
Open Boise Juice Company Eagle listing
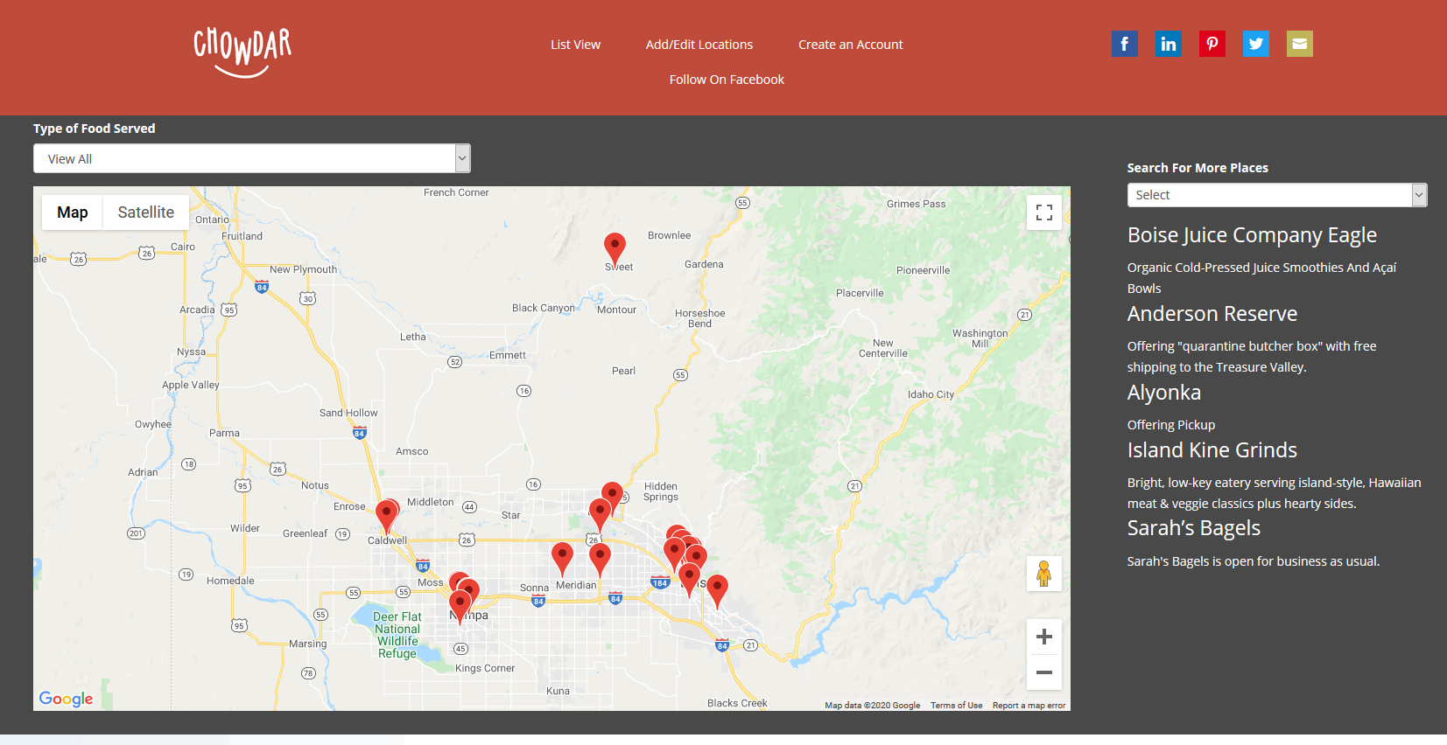click(x=1252, y=235)
